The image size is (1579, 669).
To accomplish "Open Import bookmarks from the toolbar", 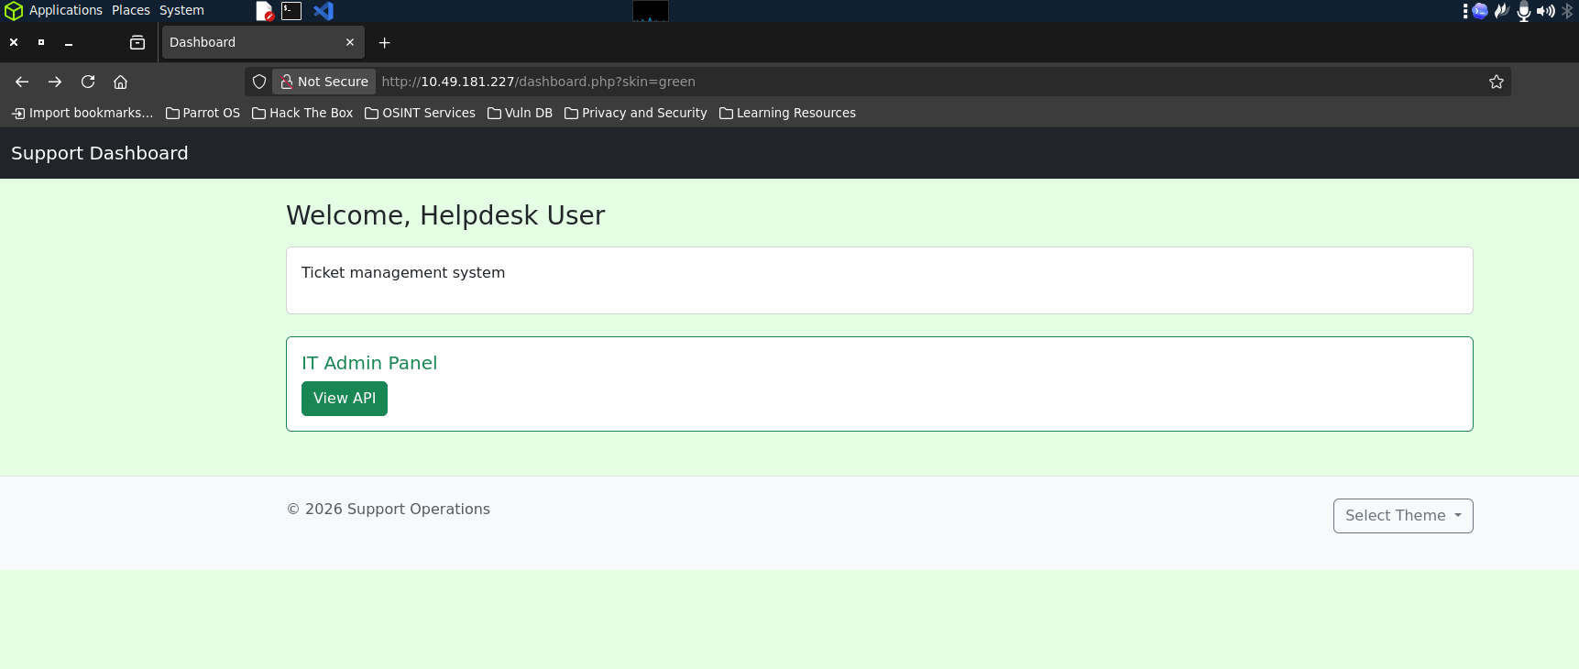I will click(82, 113).
